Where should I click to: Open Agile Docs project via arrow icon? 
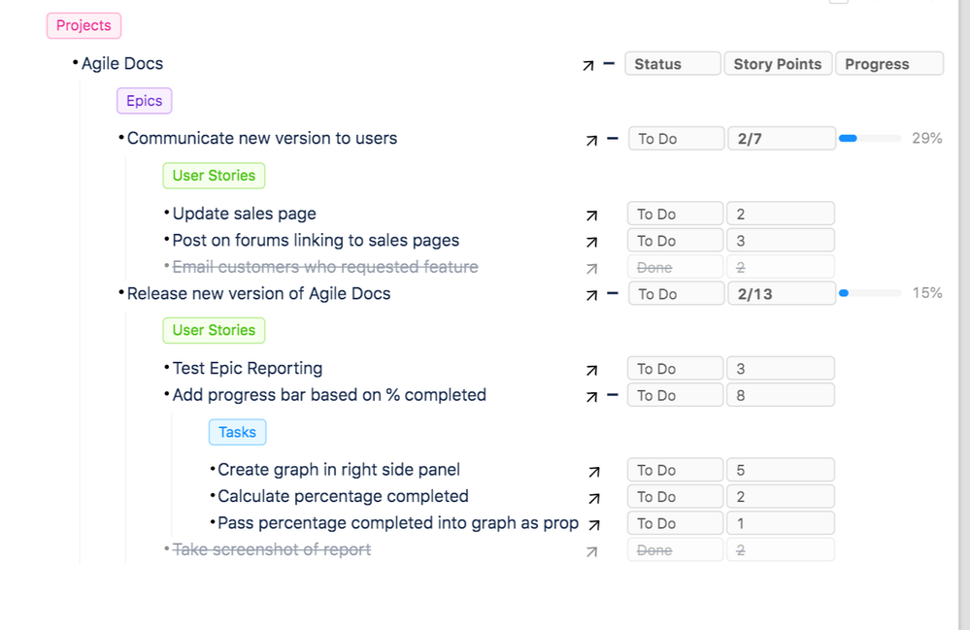point(588,65)
